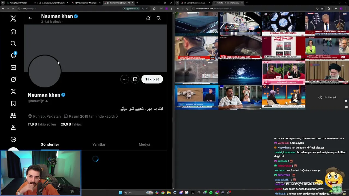This screenshot has height=196, width=349.
Task: Open Grok icon in the sidebar
Action: (x=13, y=79)
